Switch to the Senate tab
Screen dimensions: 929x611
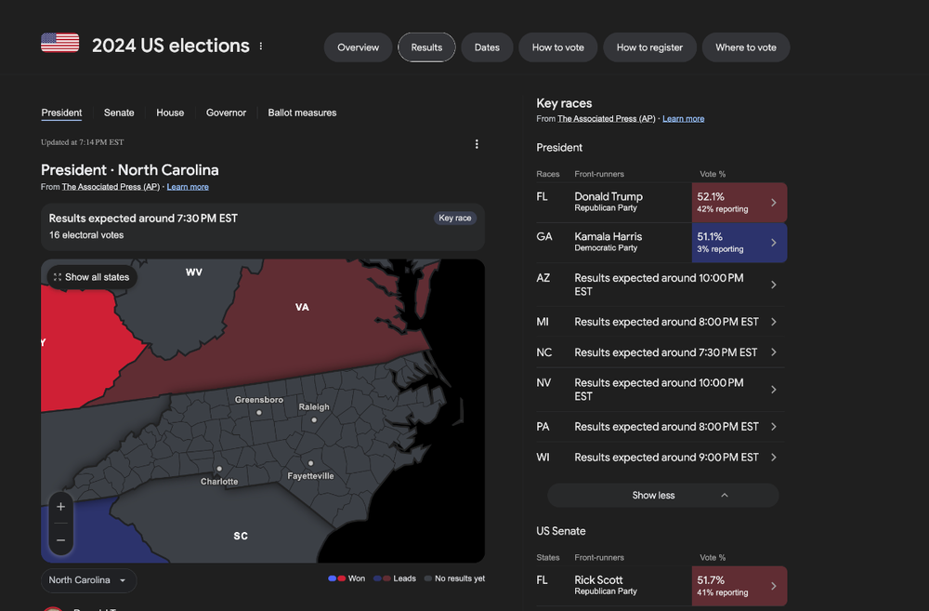coord(119,113)
